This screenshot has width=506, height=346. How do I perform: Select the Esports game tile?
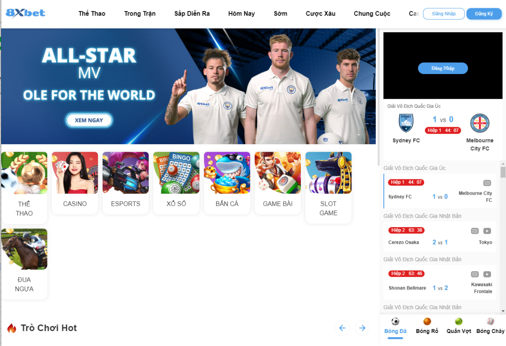point(125,183)
